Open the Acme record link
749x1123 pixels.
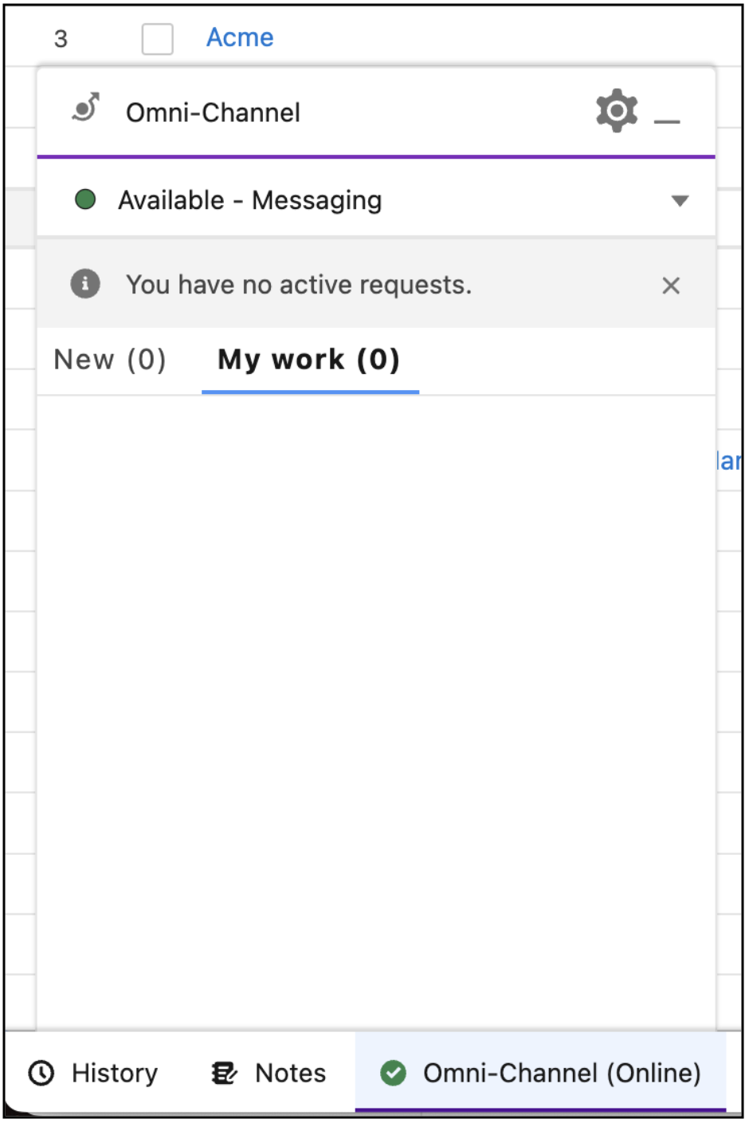240,37
